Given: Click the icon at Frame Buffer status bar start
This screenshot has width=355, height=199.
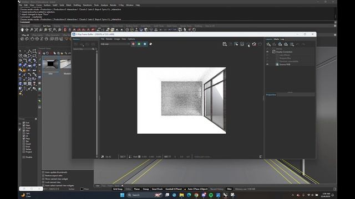Looking at the screenshot, I should (103, 156).
